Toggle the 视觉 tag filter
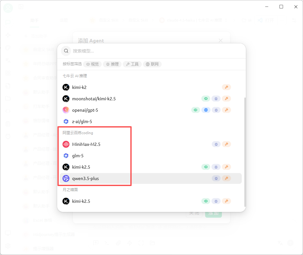Viewport: 303px width, 255px height. (x=92, y=64)
